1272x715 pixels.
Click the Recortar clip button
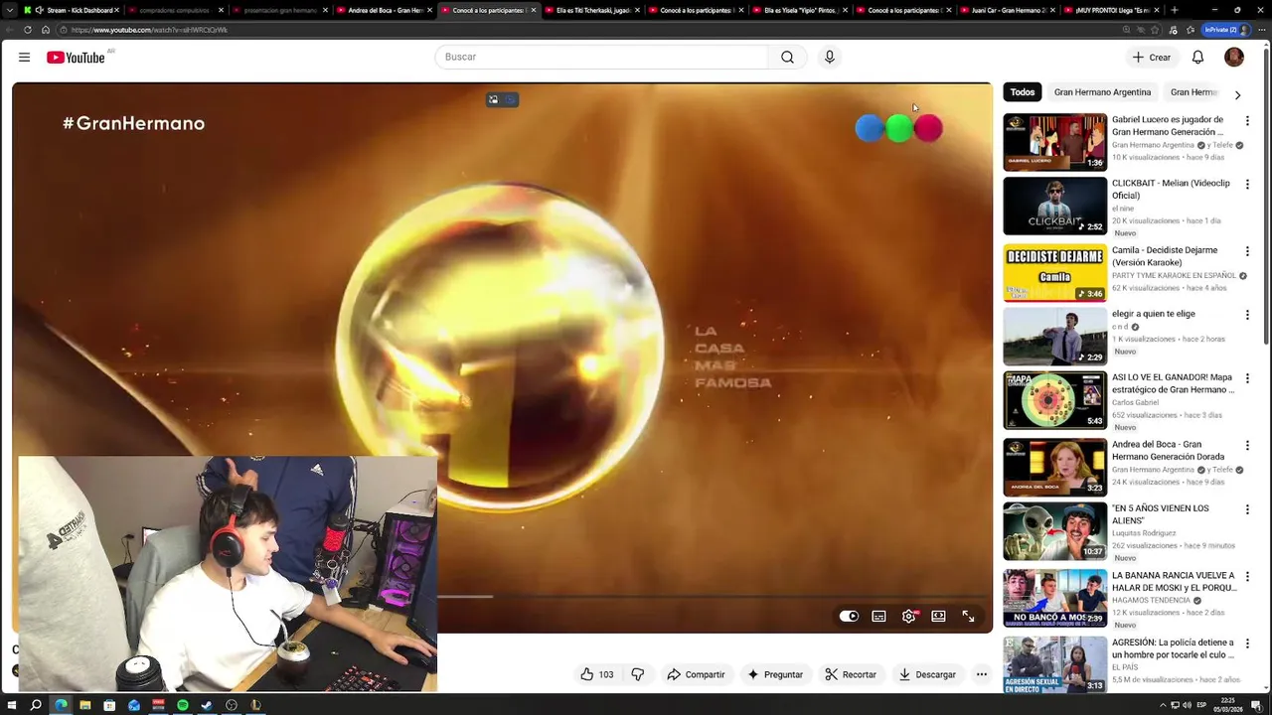(851, 674)
